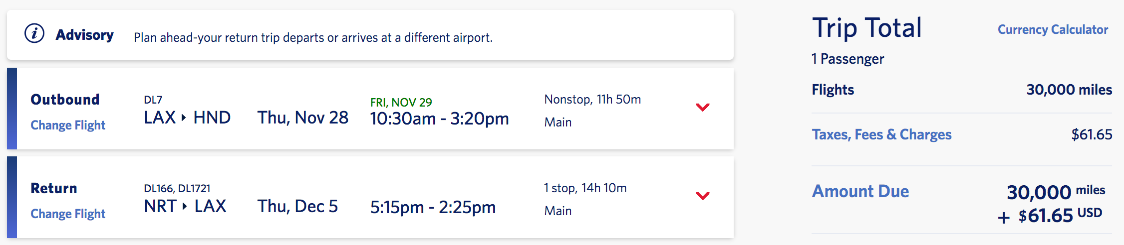Screen dimensions: 1124x245
Task: Click the Trip Total heading
Action: [866, 28]
